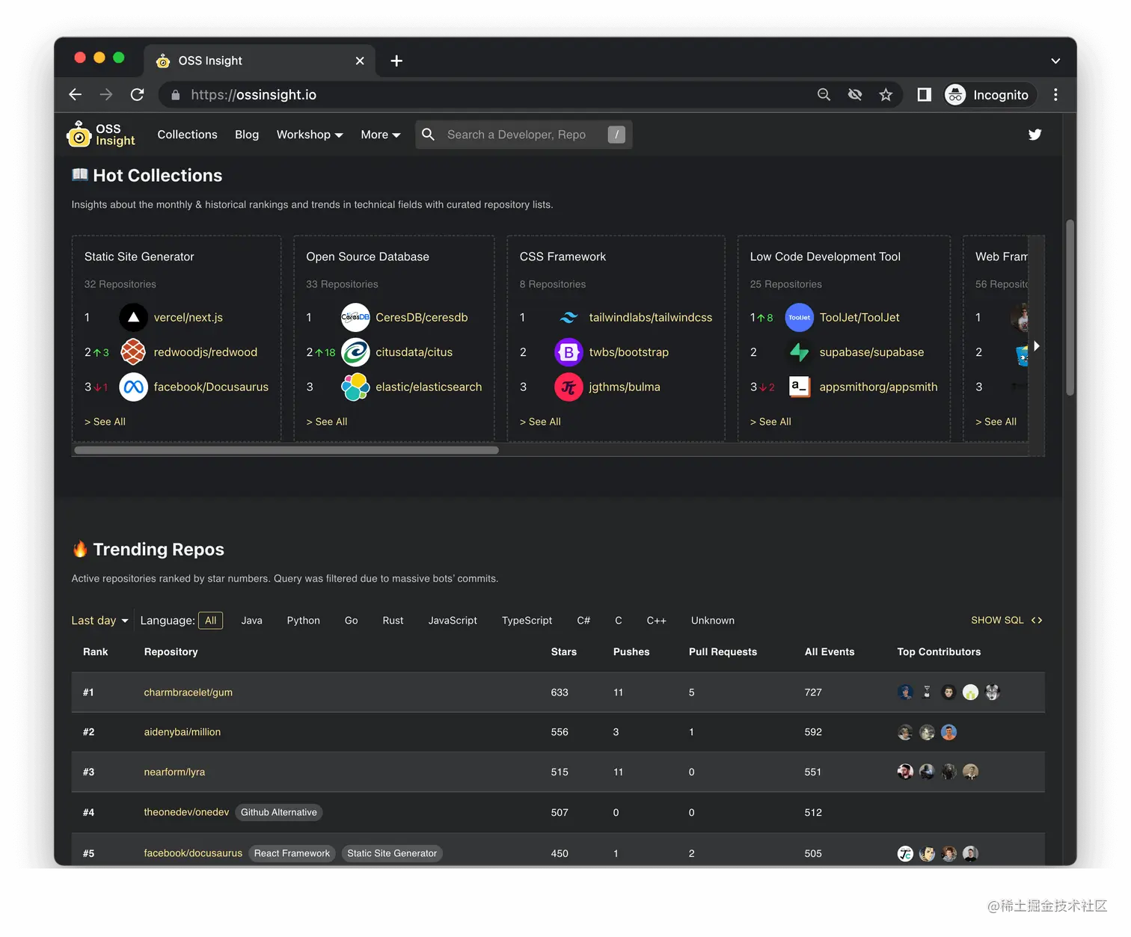This screenshot has width=1131, height=937.
Task: Click the Search a Developer, Repo field
Action: click(x=524, y=135)
